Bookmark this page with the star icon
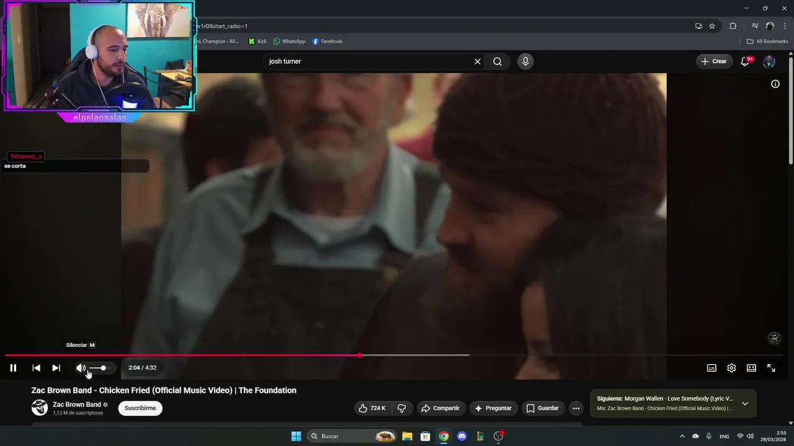 [712, 26]
